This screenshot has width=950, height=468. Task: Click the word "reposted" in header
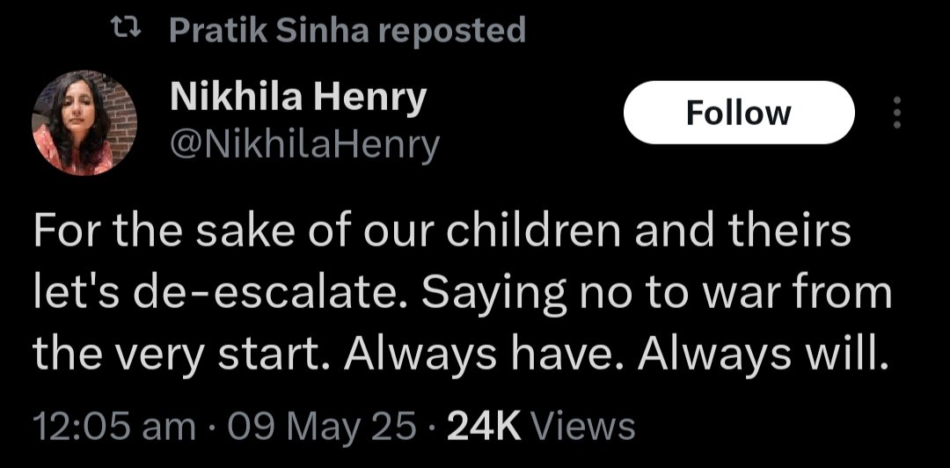[x=457, y=33]
